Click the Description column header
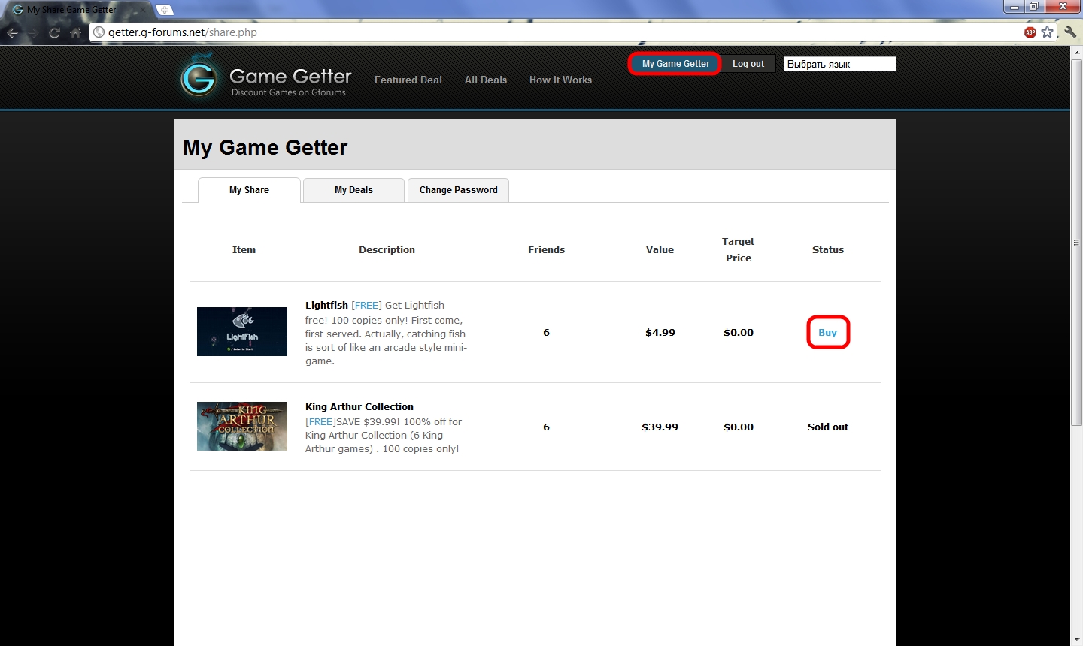The image size is (1083, 646). point(387,249)
